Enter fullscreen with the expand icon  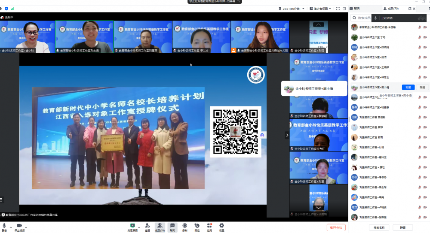[338, 9]
